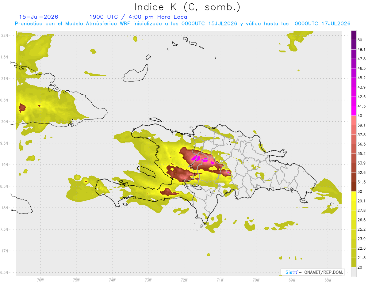The image size is (368, 284).
Task: Click the "42.6" value on the color scale
Action: pos(362,97)
